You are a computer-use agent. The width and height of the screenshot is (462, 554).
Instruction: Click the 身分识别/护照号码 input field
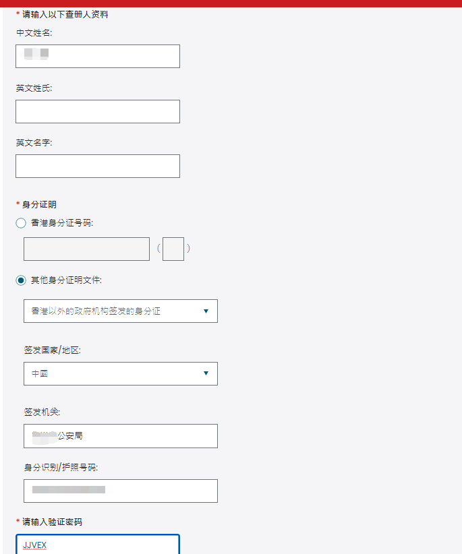point(121,491)
